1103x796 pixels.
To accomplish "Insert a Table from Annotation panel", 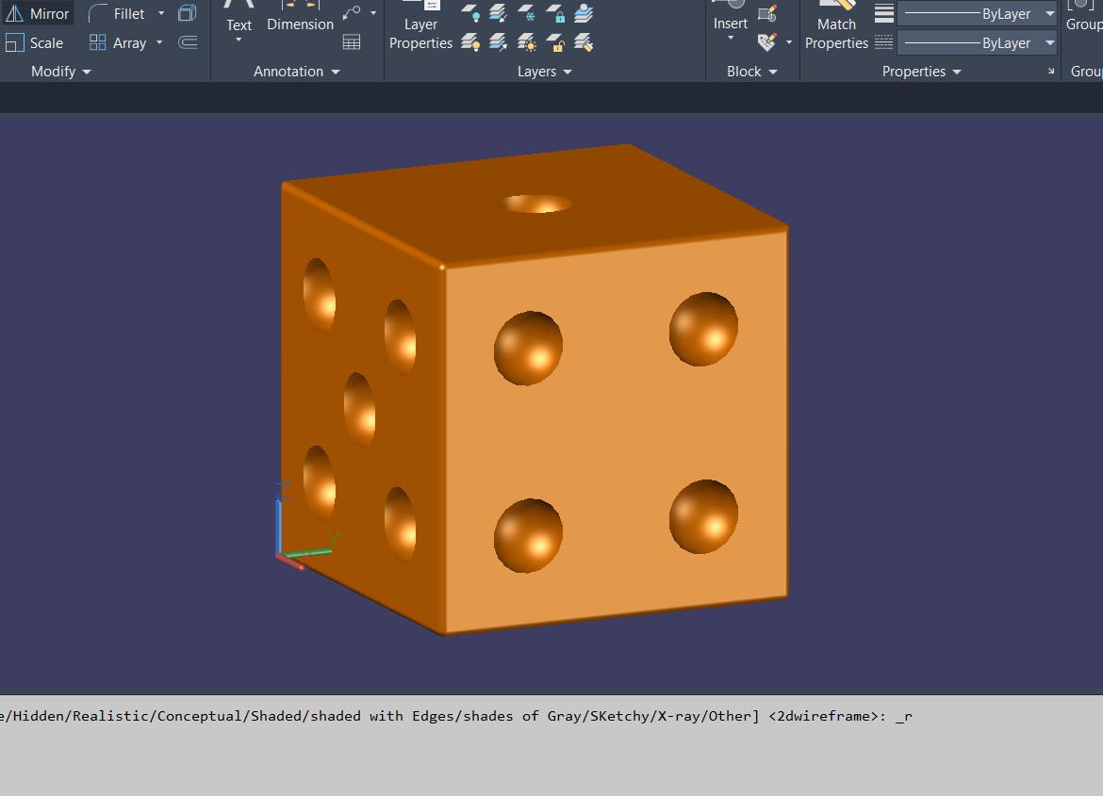I will [352, 42].
